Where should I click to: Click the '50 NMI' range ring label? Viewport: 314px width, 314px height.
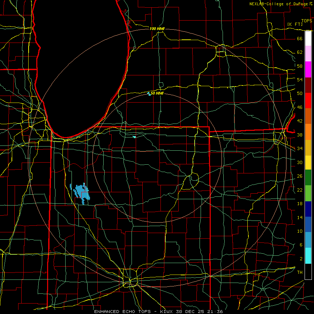[x=157, y=93]
